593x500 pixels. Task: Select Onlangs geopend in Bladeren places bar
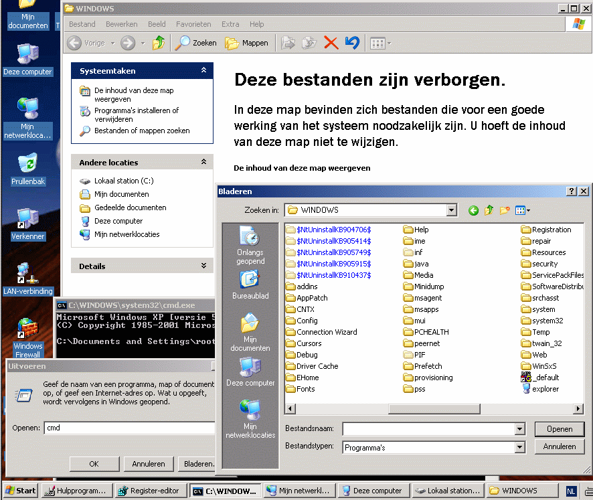pyautogui.click(x=250, y=245)
